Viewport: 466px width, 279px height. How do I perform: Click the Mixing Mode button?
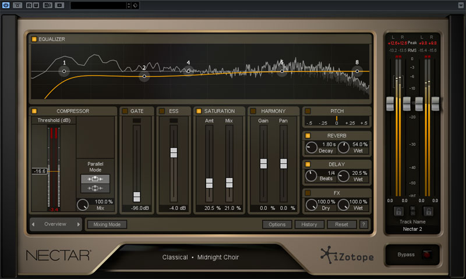[107, 224]
